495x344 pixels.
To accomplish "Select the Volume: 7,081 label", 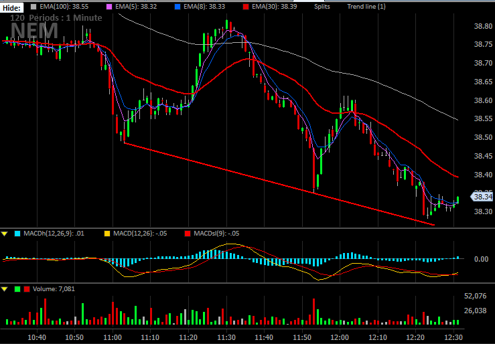I will point(54,289).
